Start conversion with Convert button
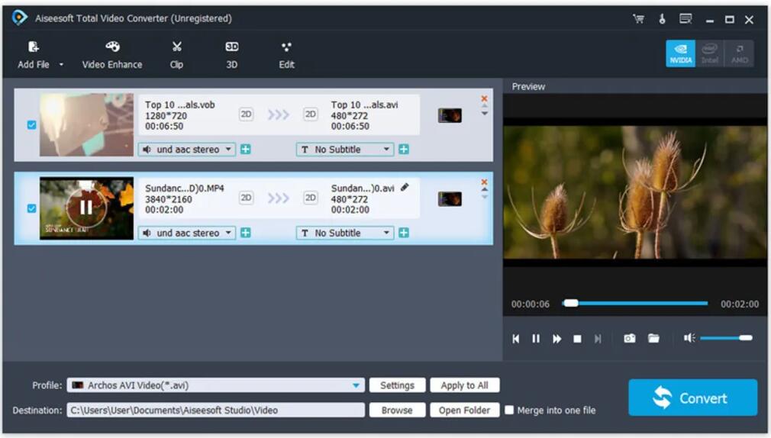771x438 pixels. click(692, 398)
